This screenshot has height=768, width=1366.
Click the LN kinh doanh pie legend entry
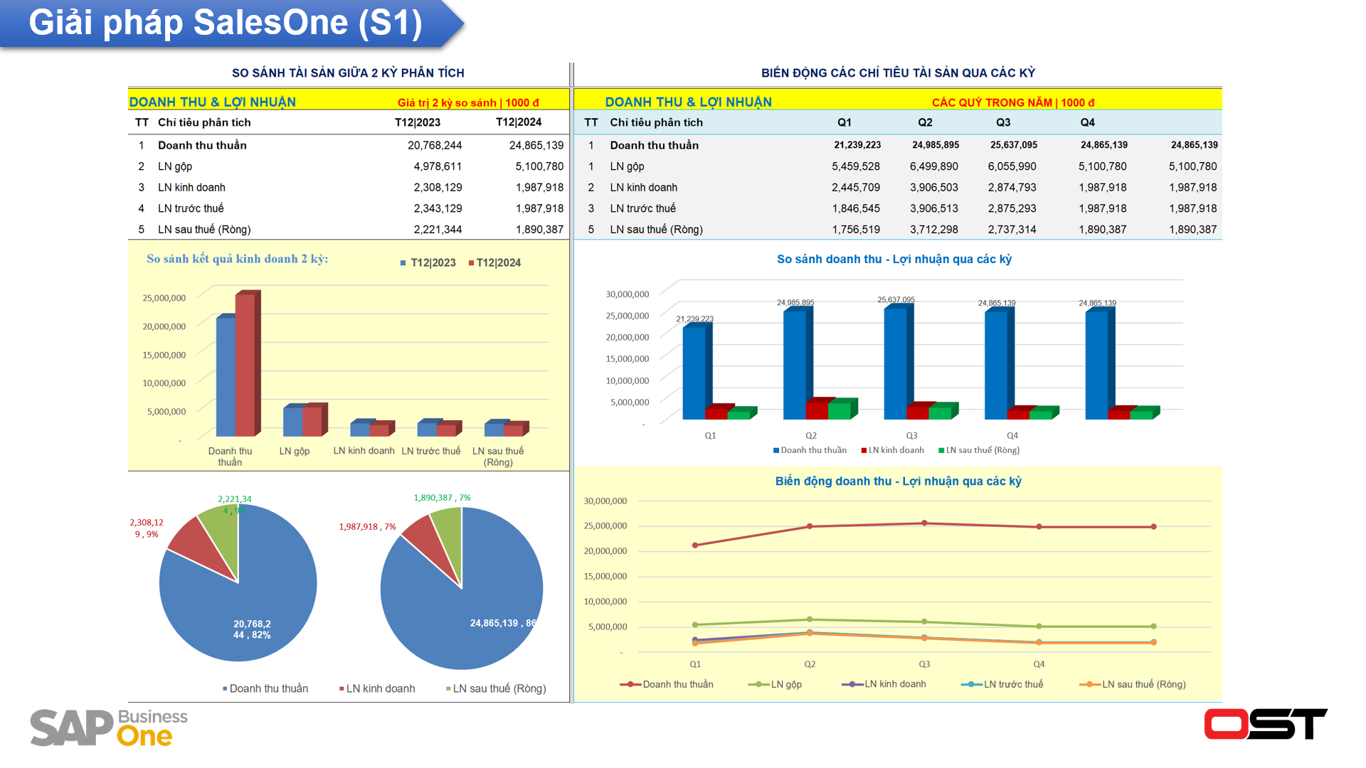click(377, 688)
